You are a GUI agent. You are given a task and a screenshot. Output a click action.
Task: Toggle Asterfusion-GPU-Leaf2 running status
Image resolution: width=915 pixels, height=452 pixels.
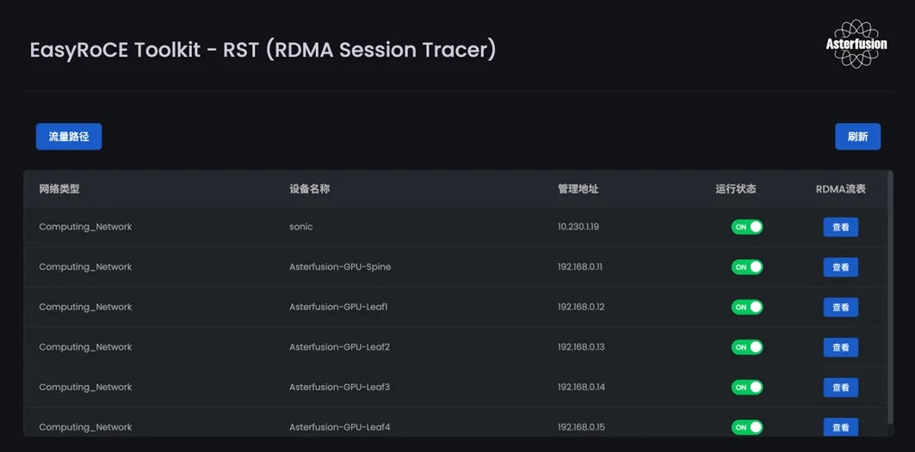(747, 347)
